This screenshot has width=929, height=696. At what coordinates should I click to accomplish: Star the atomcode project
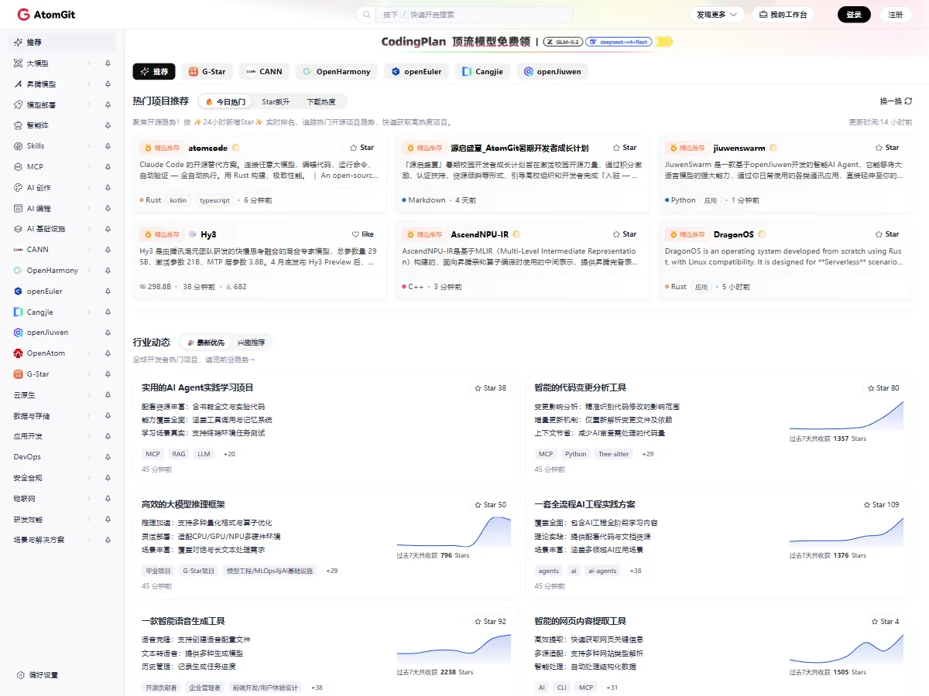362,148
